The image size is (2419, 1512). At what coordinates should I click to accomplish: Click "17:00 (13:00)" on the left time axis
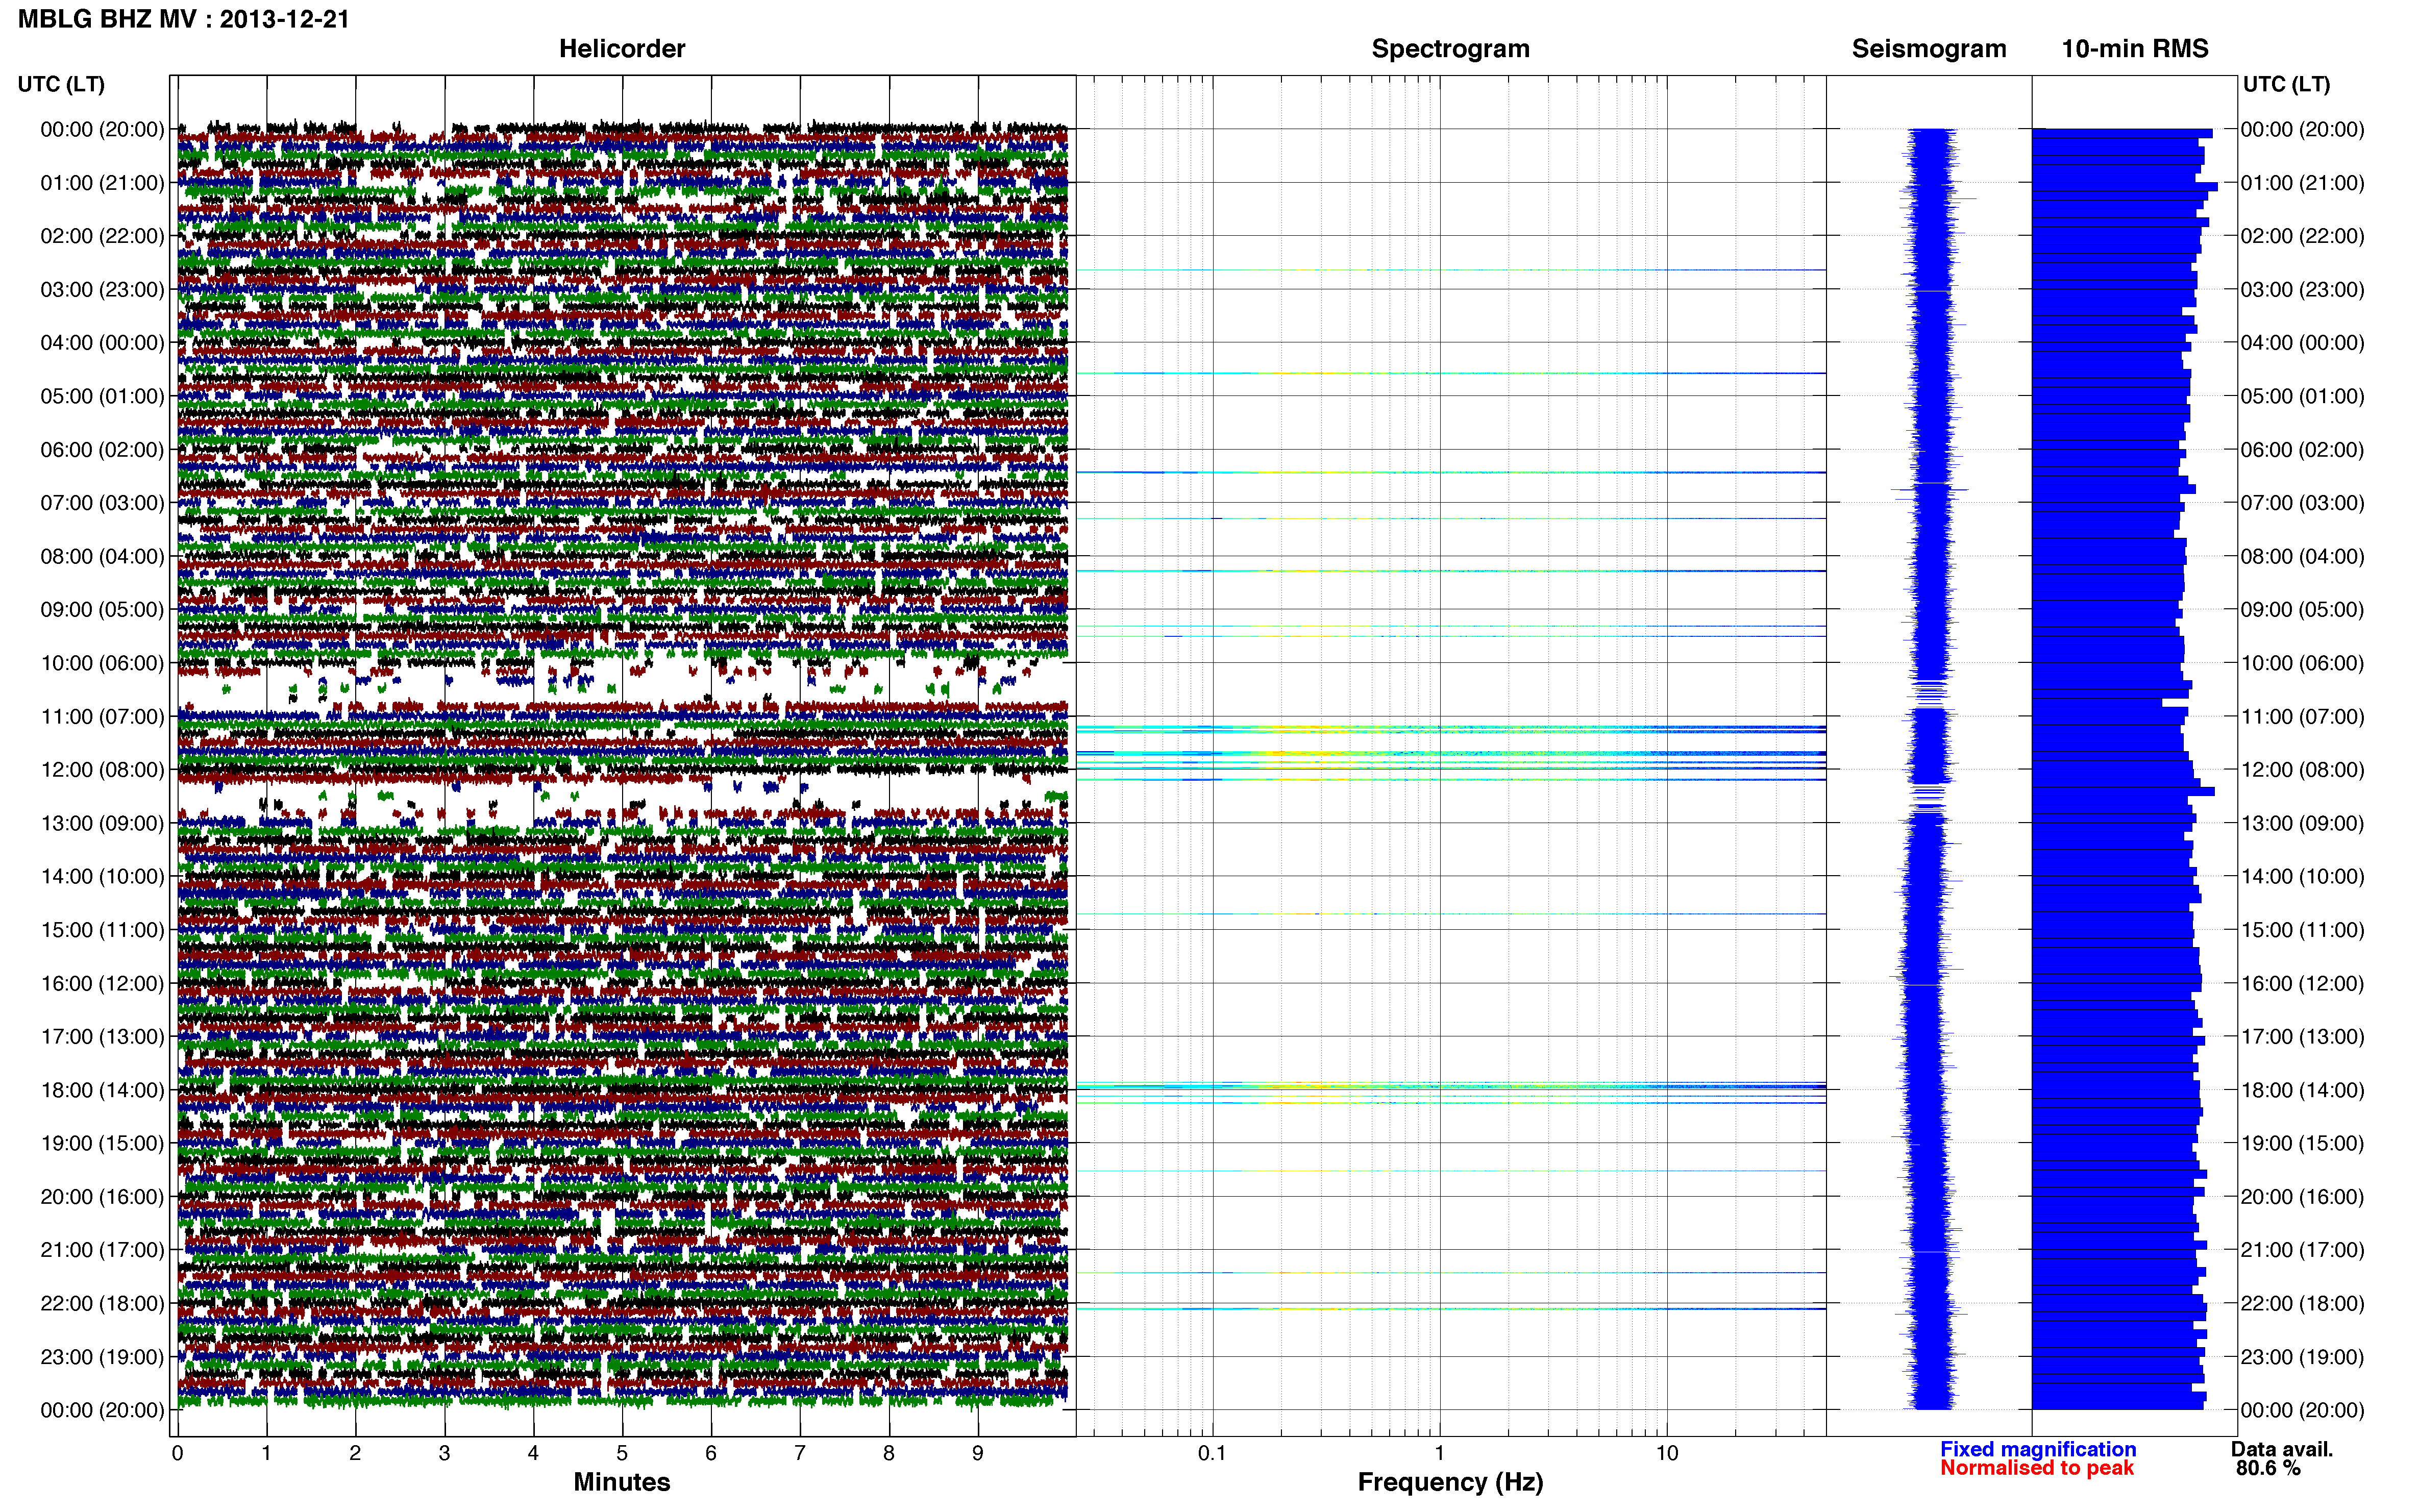click(x=102, y=1037)
